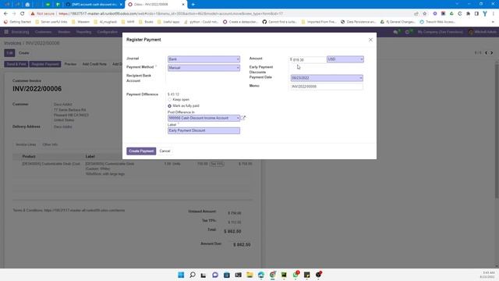Select Mark as fully paid option
Screen dimensions: 499x281
[170, 106]
